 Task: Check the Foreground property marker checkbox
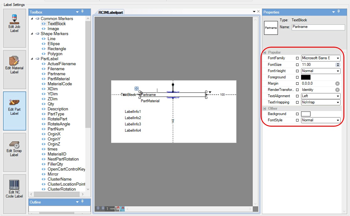pos(297,77)
